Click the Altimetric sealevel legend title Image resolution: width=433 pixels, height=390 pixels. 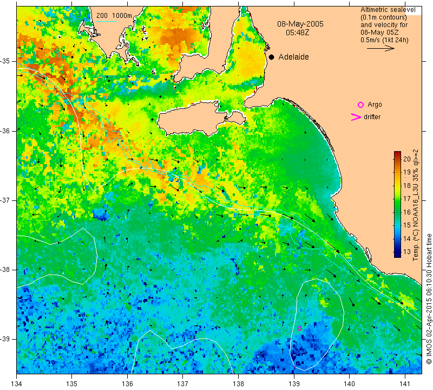pos(388,10)
